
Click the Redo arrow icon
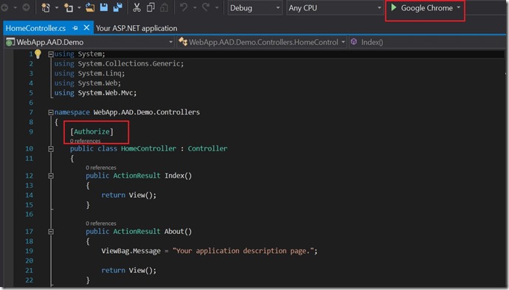[206, 7]
